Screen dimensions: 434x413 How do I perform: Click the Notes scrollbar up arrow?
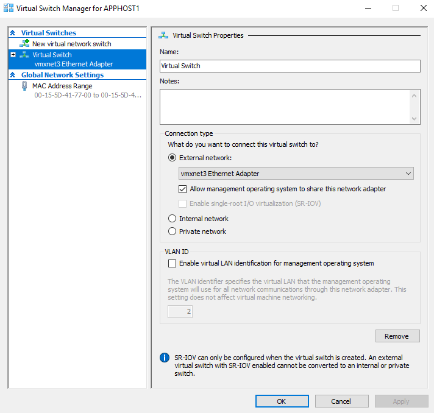(414, 96)
